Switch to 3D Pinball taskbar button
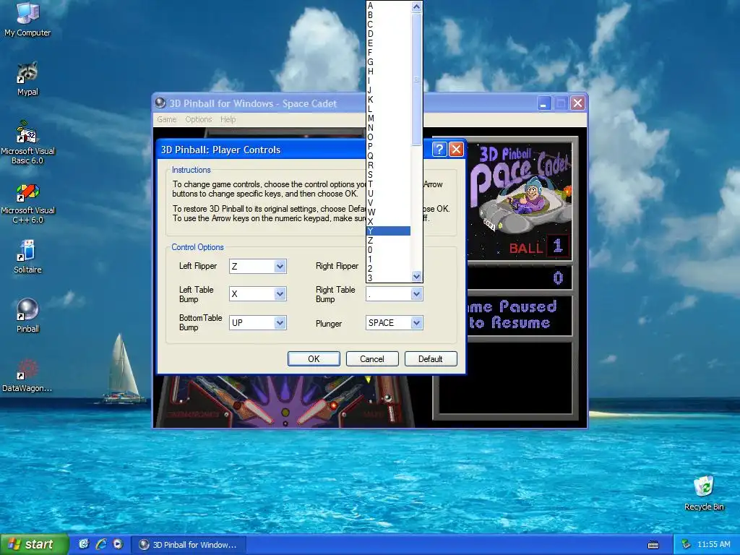This screenshot has height=555, width=740. [x=189, y=545]
